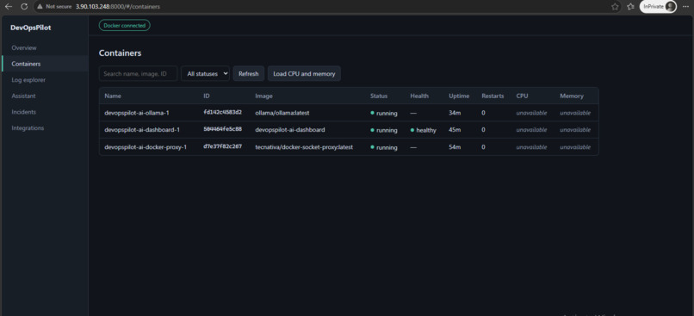694x316 pixels.
Task: Click the ollama/ollama:latest image cell
Action: [x=282, y=113]
